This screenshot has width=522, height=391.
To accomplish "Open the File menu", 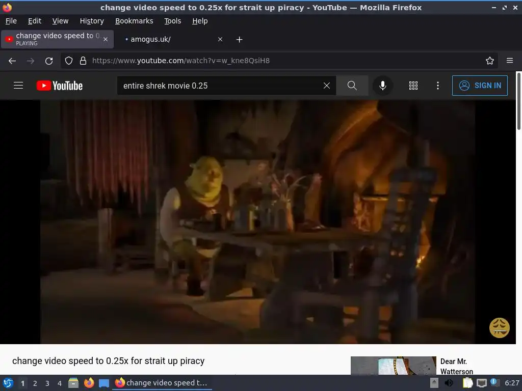I will [x=11, y=21].
